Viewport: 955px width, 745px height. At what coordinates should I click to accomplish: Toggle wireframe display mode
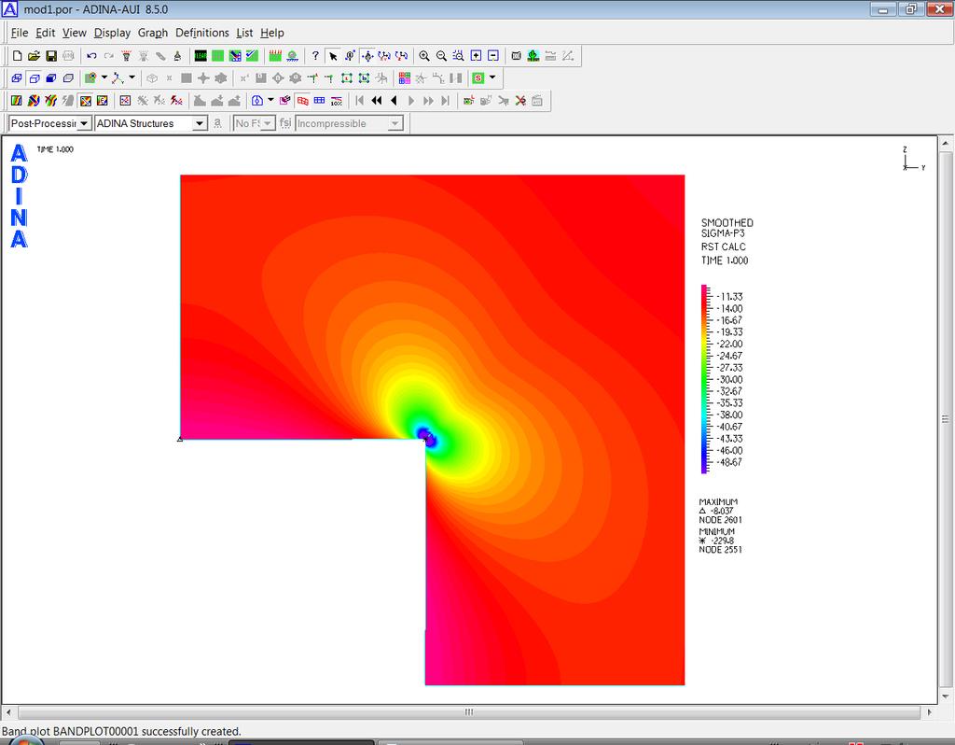tap(17, 78)
